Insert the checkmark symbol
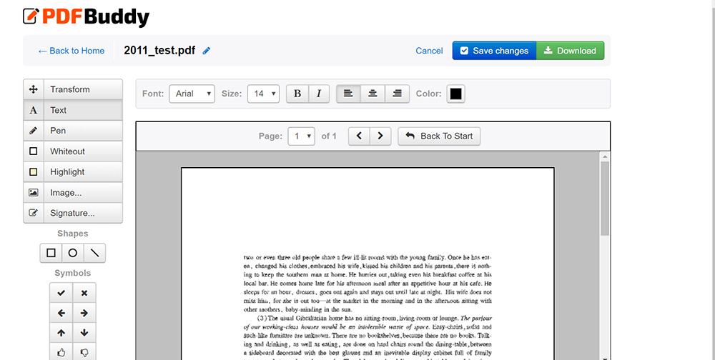The width and height of the screenshot is (715, 360). tap(61, 293)
